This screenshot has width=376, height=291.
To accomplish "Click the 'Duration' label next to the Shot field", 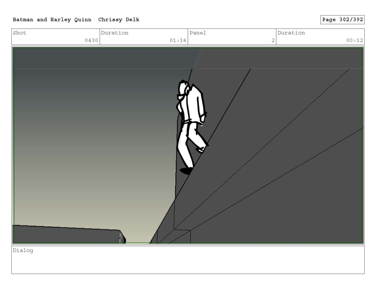I will click(x=115, y=33).
